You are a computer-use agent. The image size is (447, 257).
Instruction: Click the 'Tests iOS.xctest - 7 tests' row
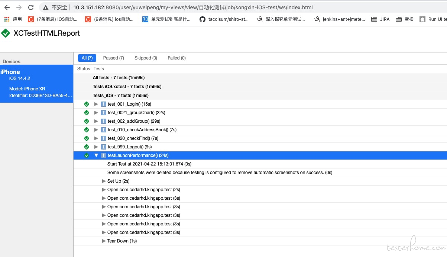[x=260, y=87]
